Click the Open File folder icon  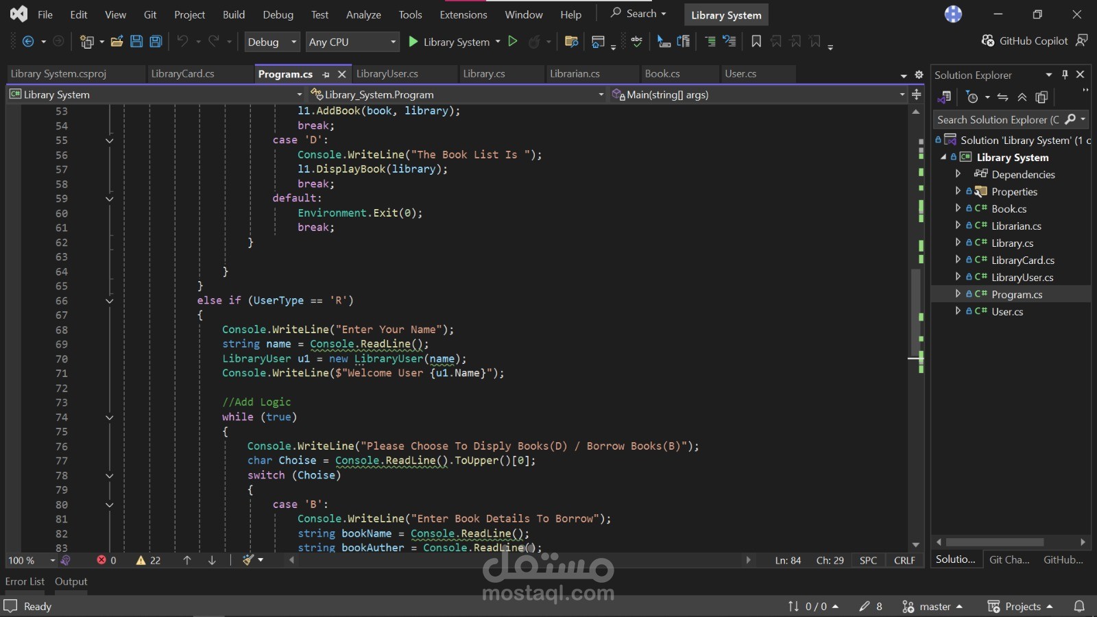(117, 42)
